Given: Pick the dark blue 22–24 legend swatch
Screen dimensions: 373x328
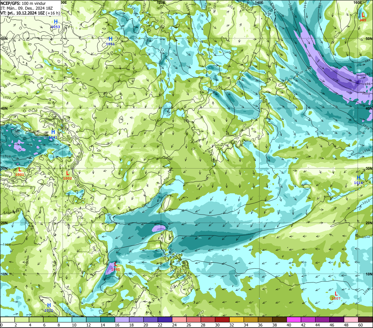Looking at the screenshot, I should [165, 320].
